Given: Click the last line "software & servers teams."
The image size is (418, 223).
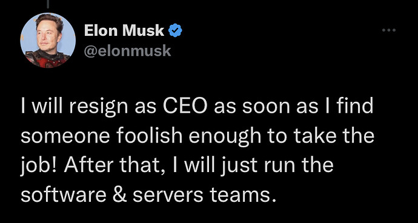Looking at the screenshot, I should tap(147, 195).
